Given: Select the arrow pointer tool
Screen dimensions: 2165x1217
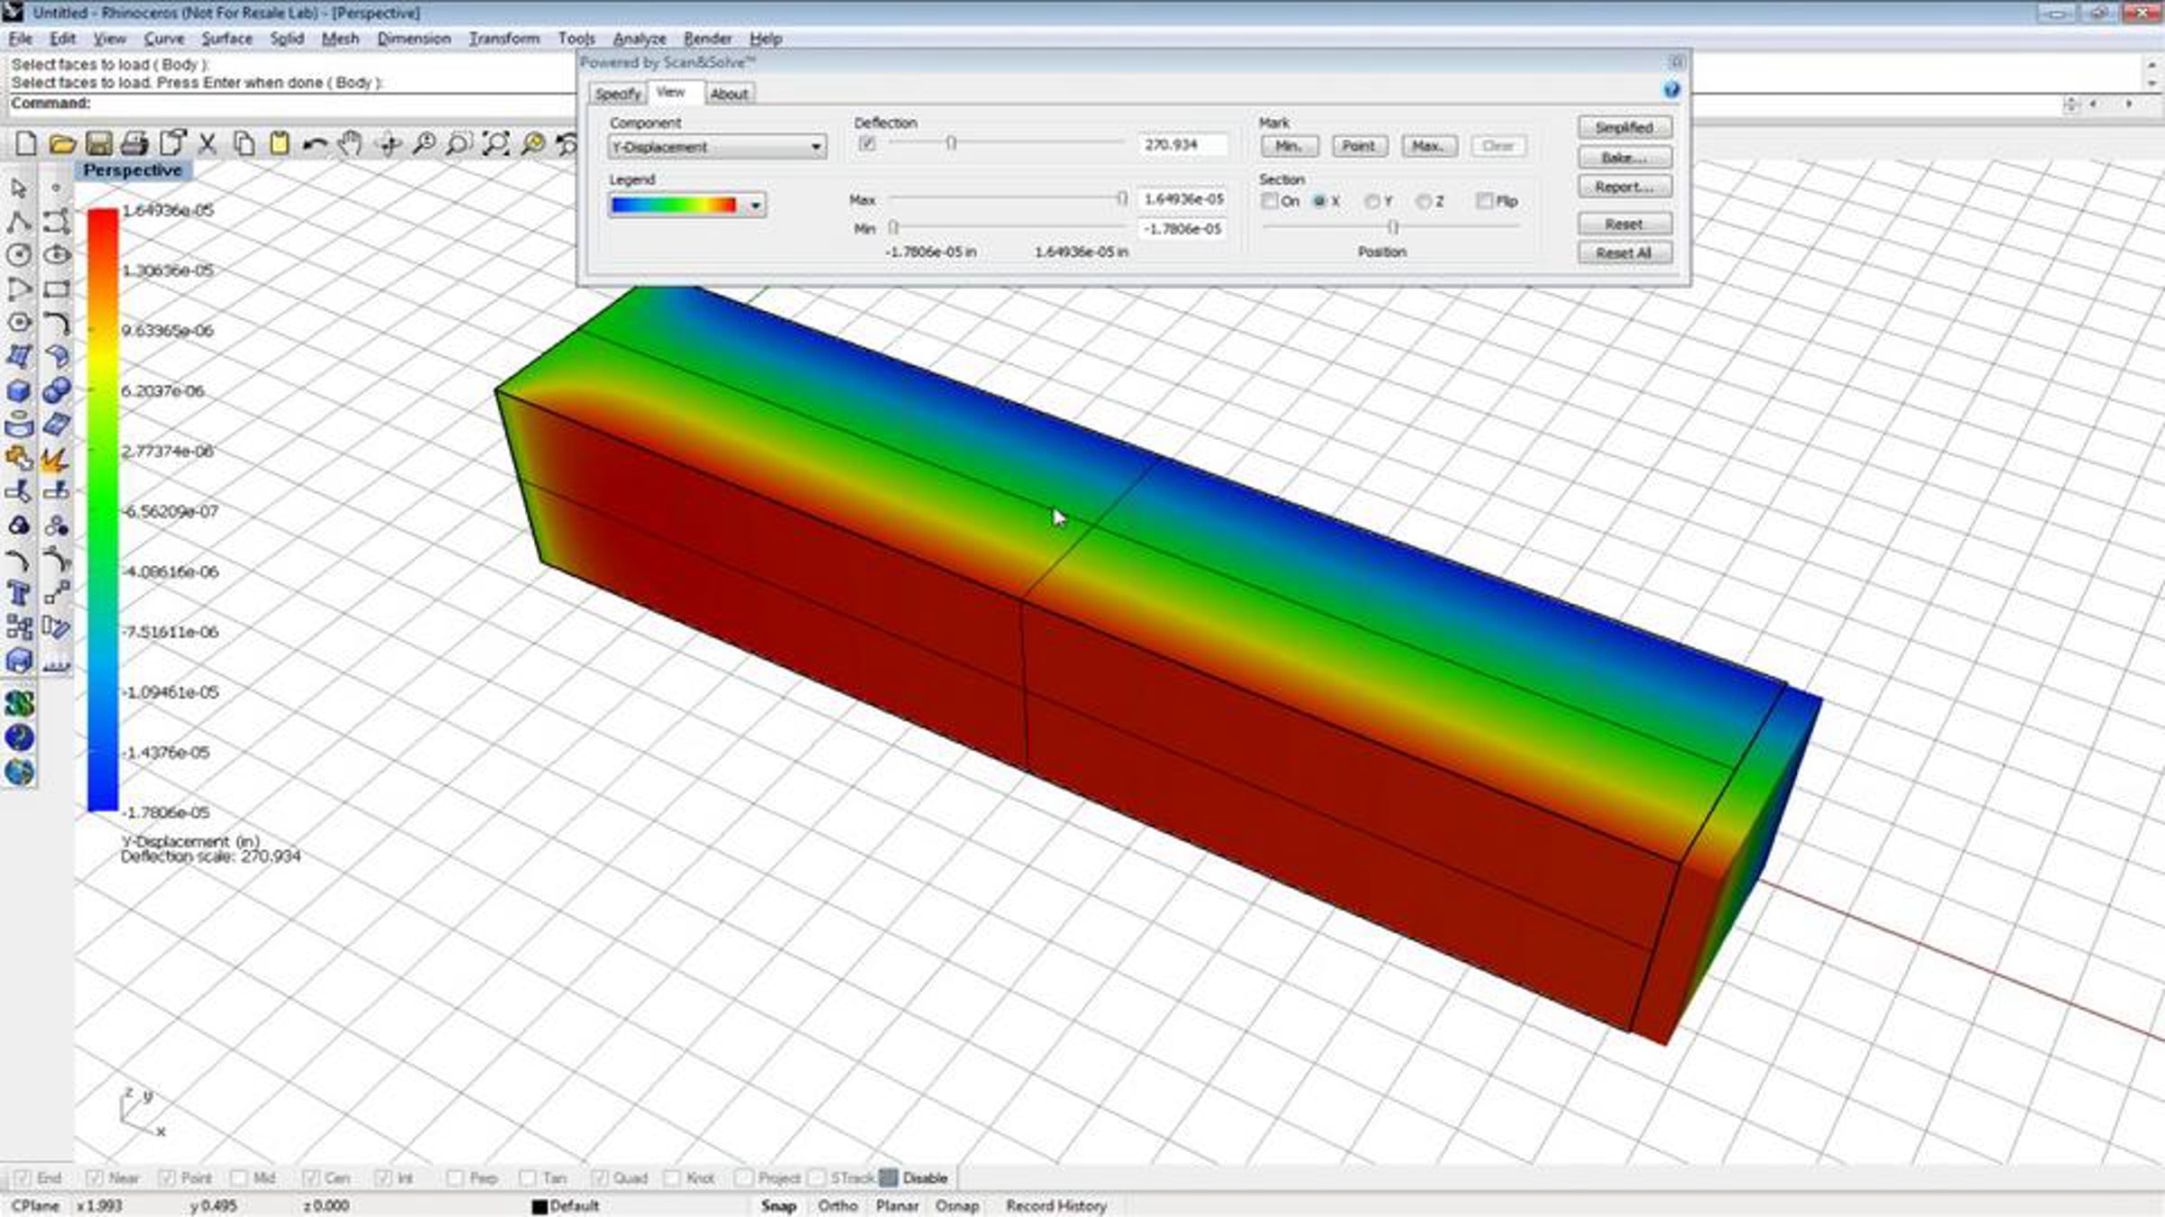Looking at the screenshot, I should point(19,188).
